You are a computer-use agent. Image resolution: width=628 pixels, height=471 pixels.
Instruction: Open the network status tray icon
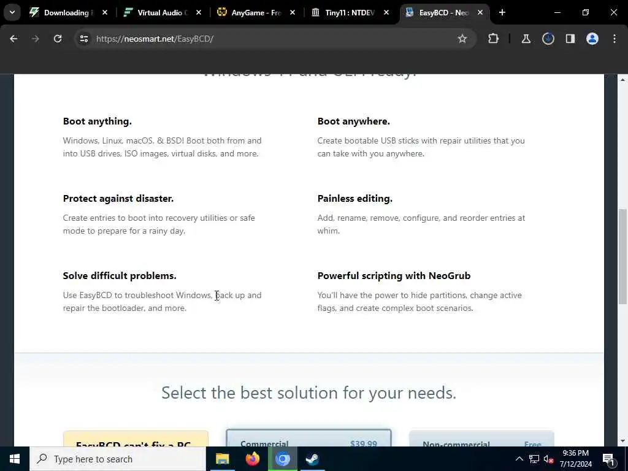[x=534, y=459]
